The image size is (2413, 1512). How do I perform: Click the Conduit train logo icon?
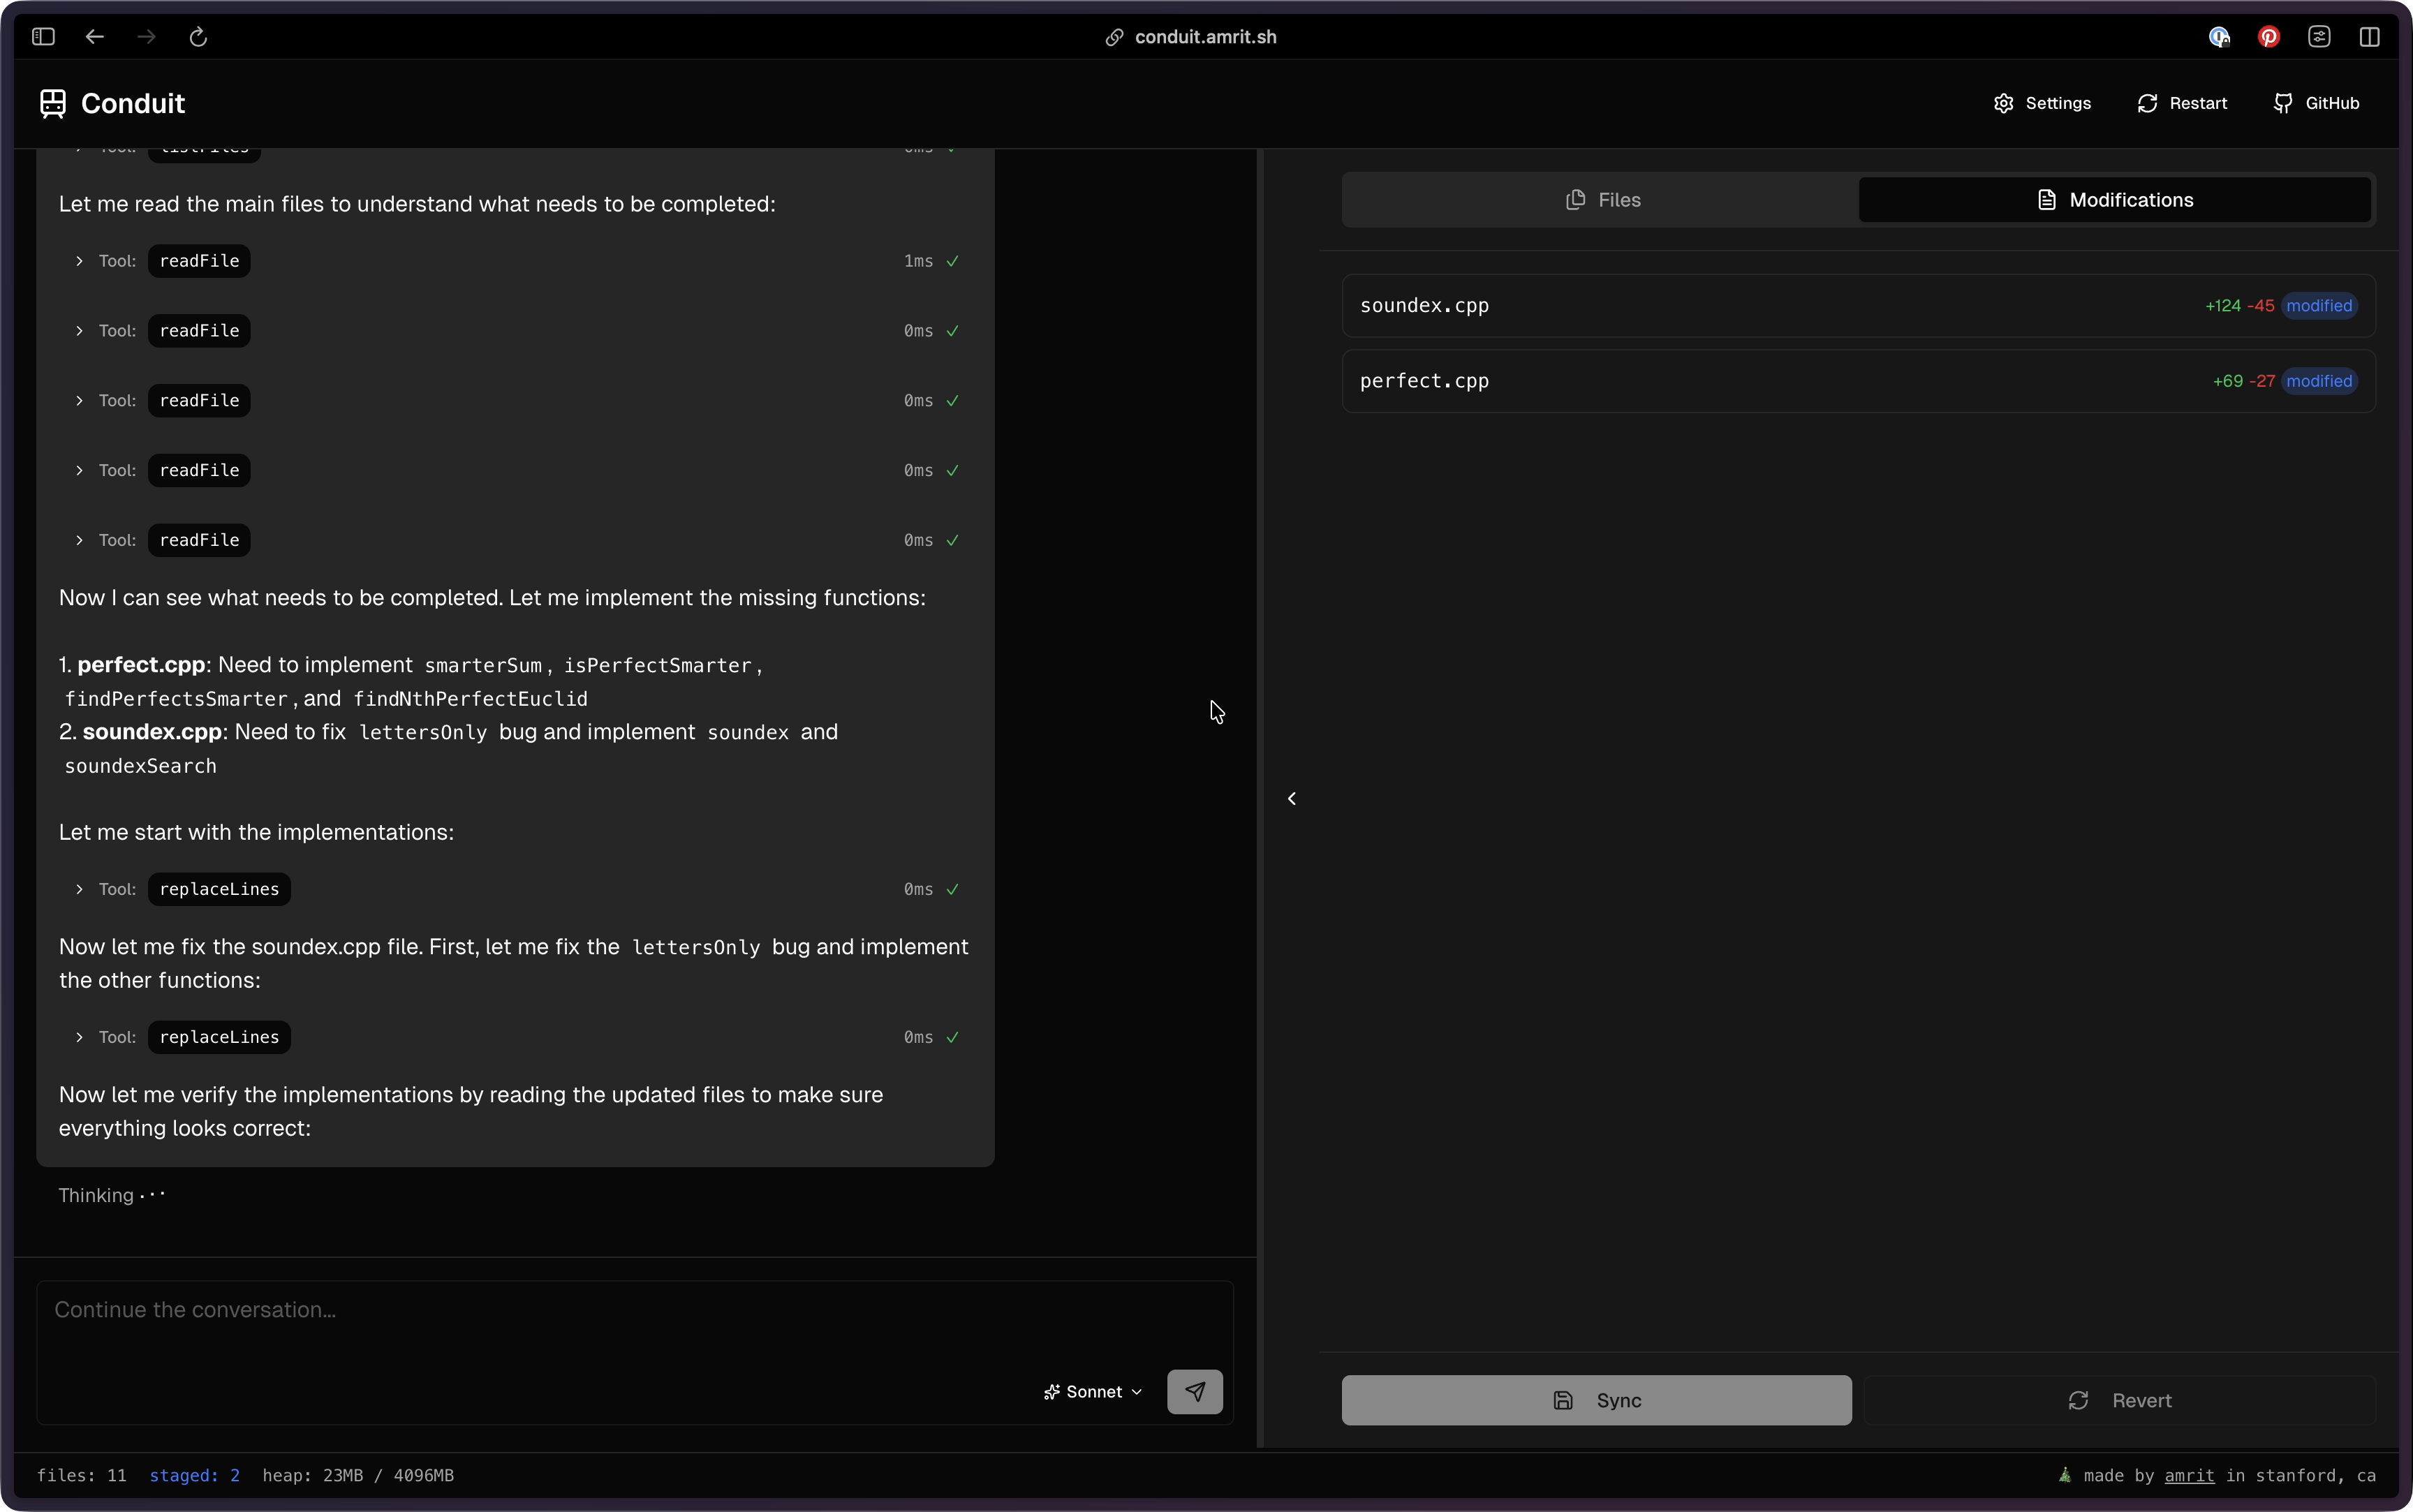pos(53,103)
